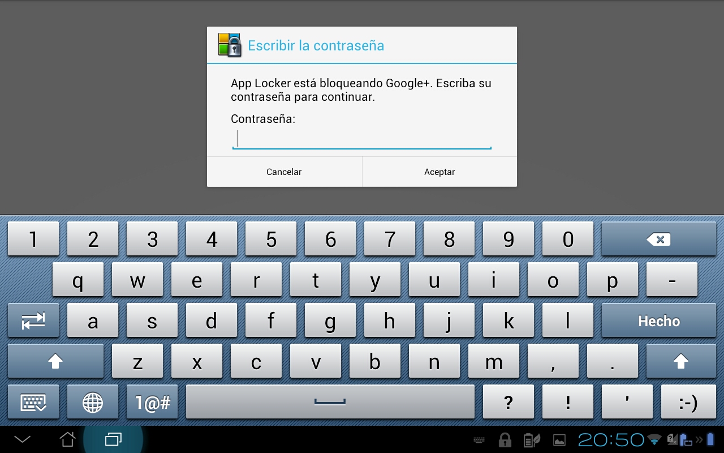The image size is (724, 453).
Task: Open the clock showing 20:50
Action: 611,440
